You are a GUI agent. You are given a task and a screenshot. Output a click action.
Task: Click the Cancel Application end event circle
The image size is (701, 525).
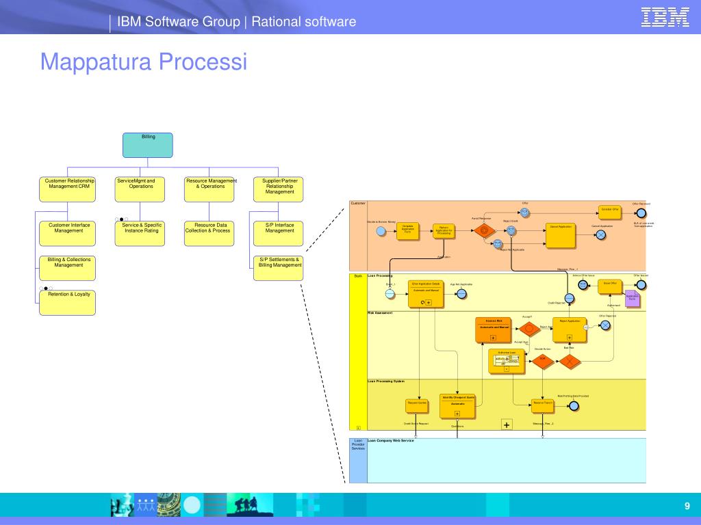[601, 234]
